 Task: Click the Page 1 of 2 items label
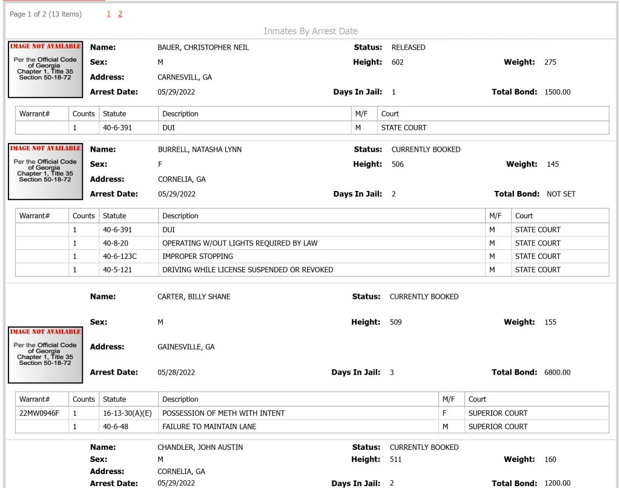point(45,15)
